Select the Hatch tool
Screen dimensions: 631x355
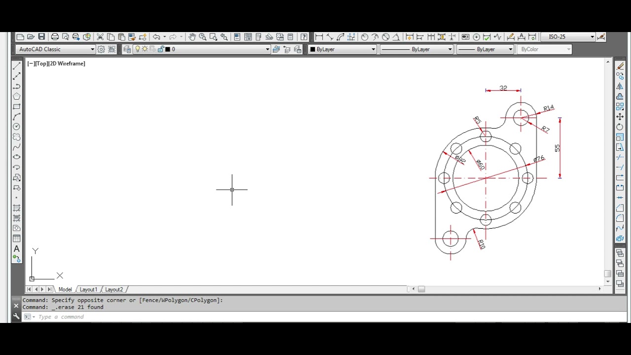[x=16, y=208]
